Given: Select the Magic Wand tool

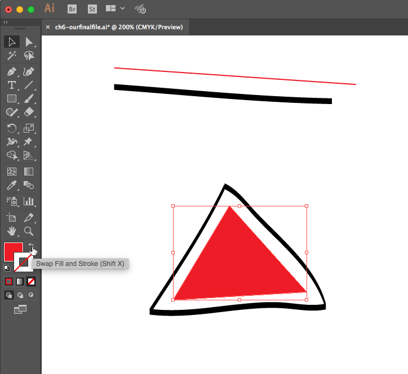Looking at the screenshot, I should click(11, 56).
